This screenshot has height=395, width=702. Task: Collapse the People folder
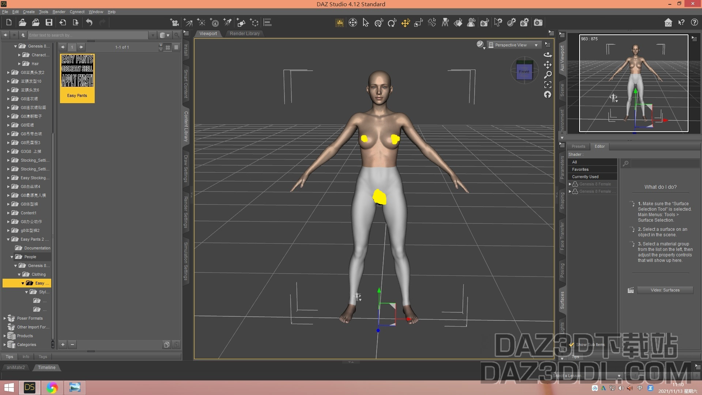tap(12, 257)
